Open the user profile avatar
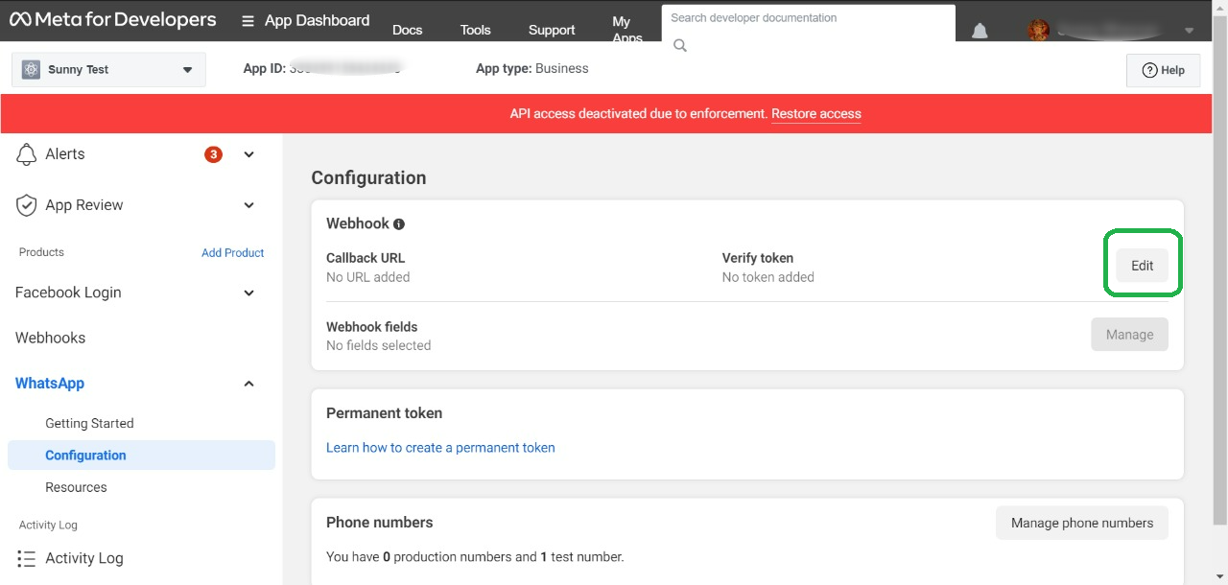Screen dimensions: 1228x585 click(1038, 31)
